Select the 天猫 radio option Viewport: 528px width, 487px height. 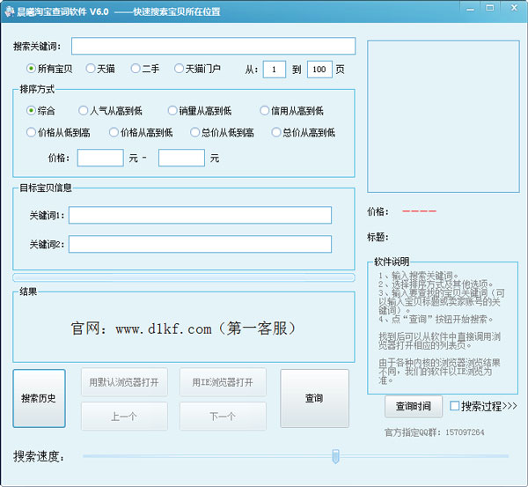pos(89,68)
